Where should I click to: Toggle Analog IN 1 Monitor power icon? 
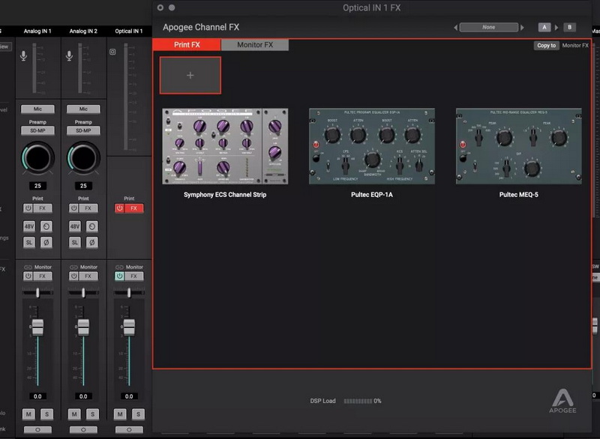[28, 276]
